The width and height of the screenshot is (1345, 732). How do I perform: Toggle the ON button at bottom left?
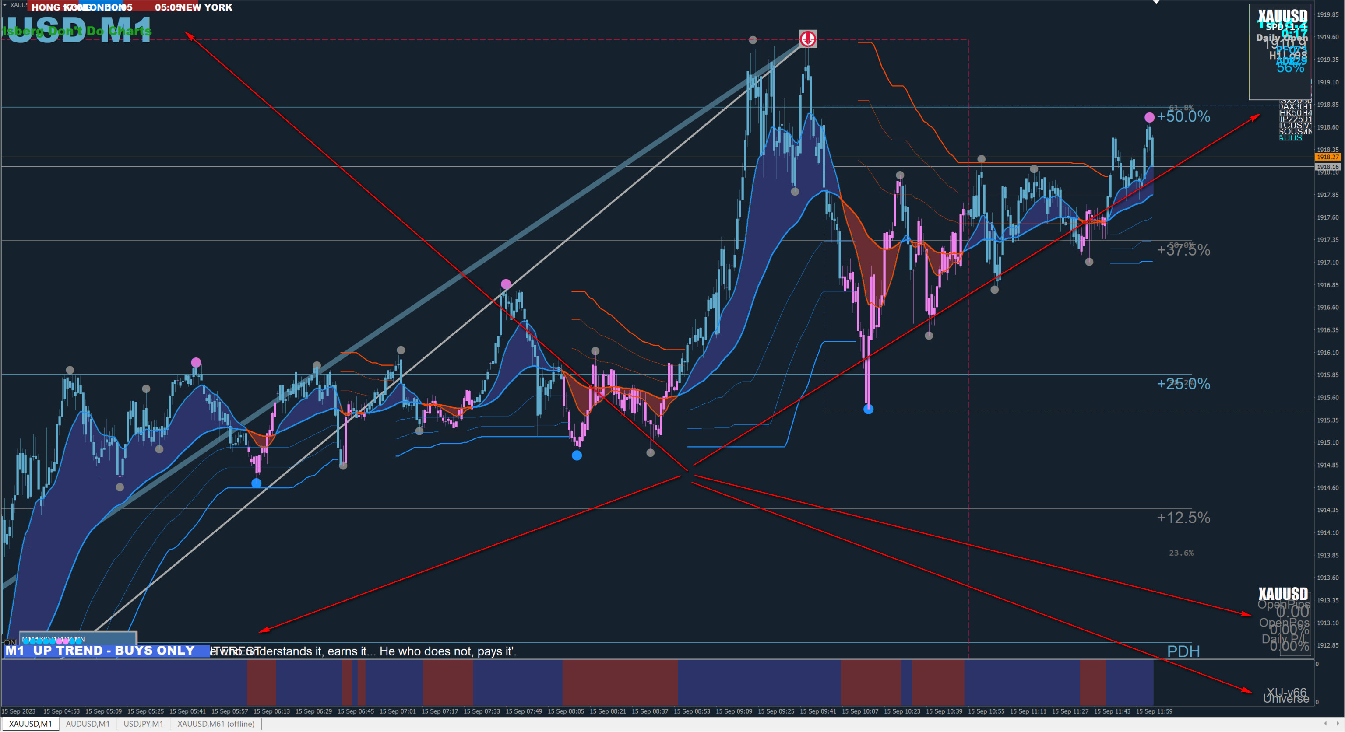tap(9, 642)
